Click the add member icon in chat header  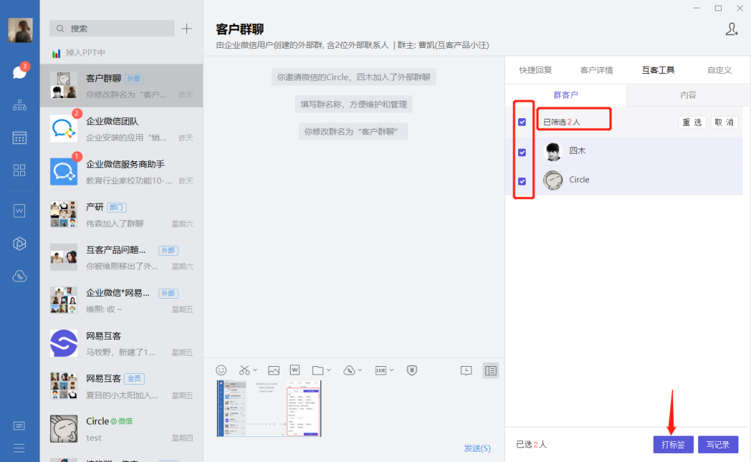click(732, 29)
